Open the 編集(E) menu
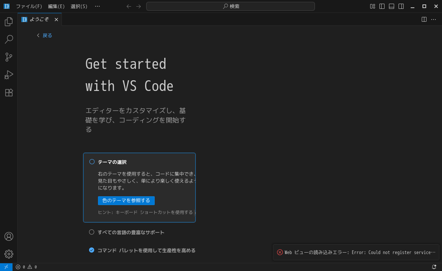Screen dimensions: 442x271 [56, 6]
